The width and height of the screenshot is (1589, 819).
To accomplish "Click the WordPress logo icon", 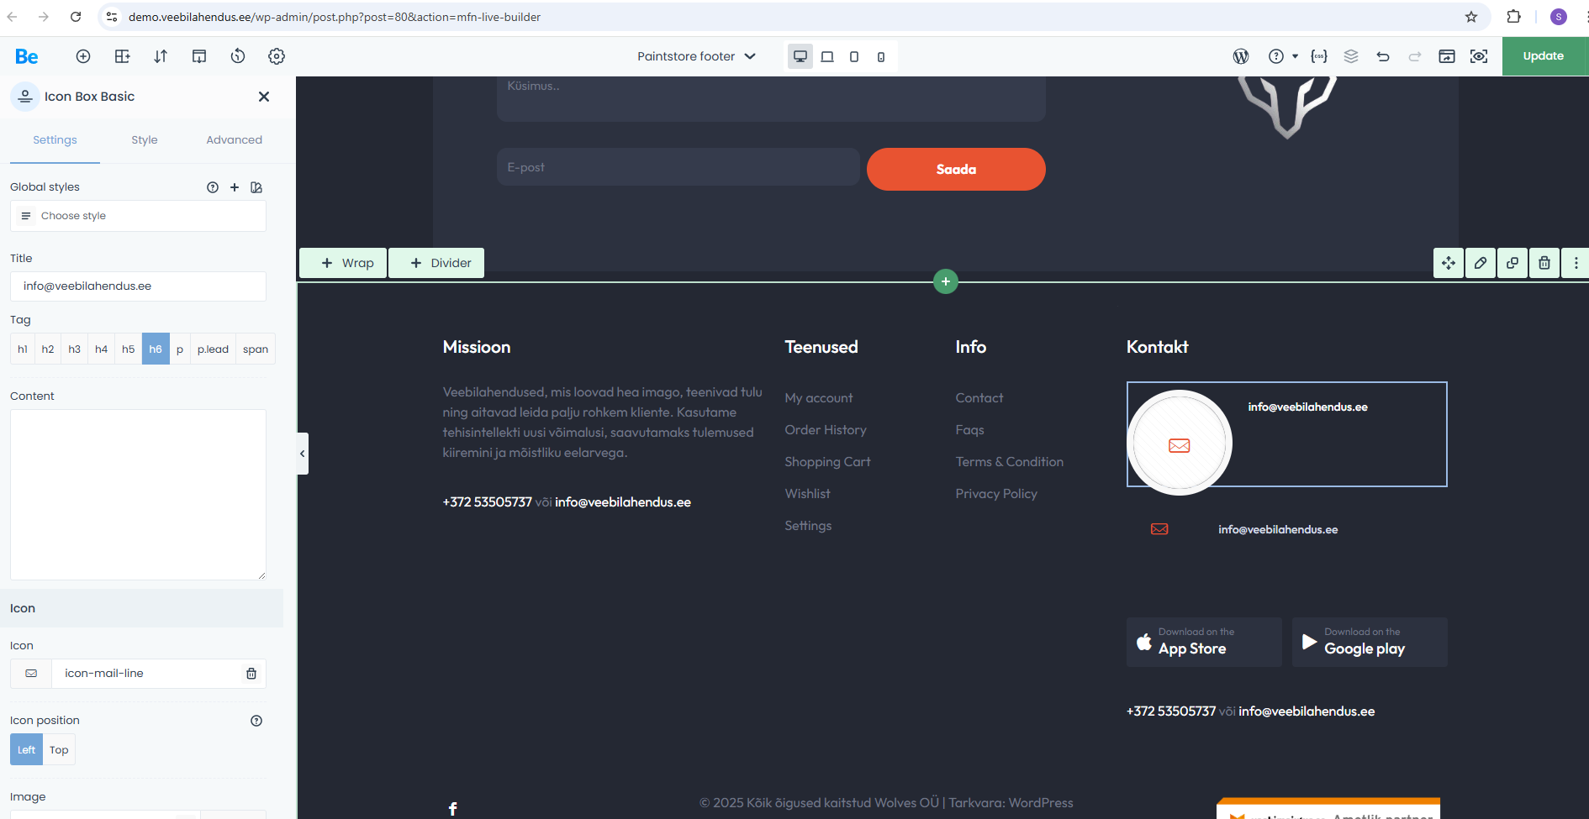I will [x=1240, y=56].
